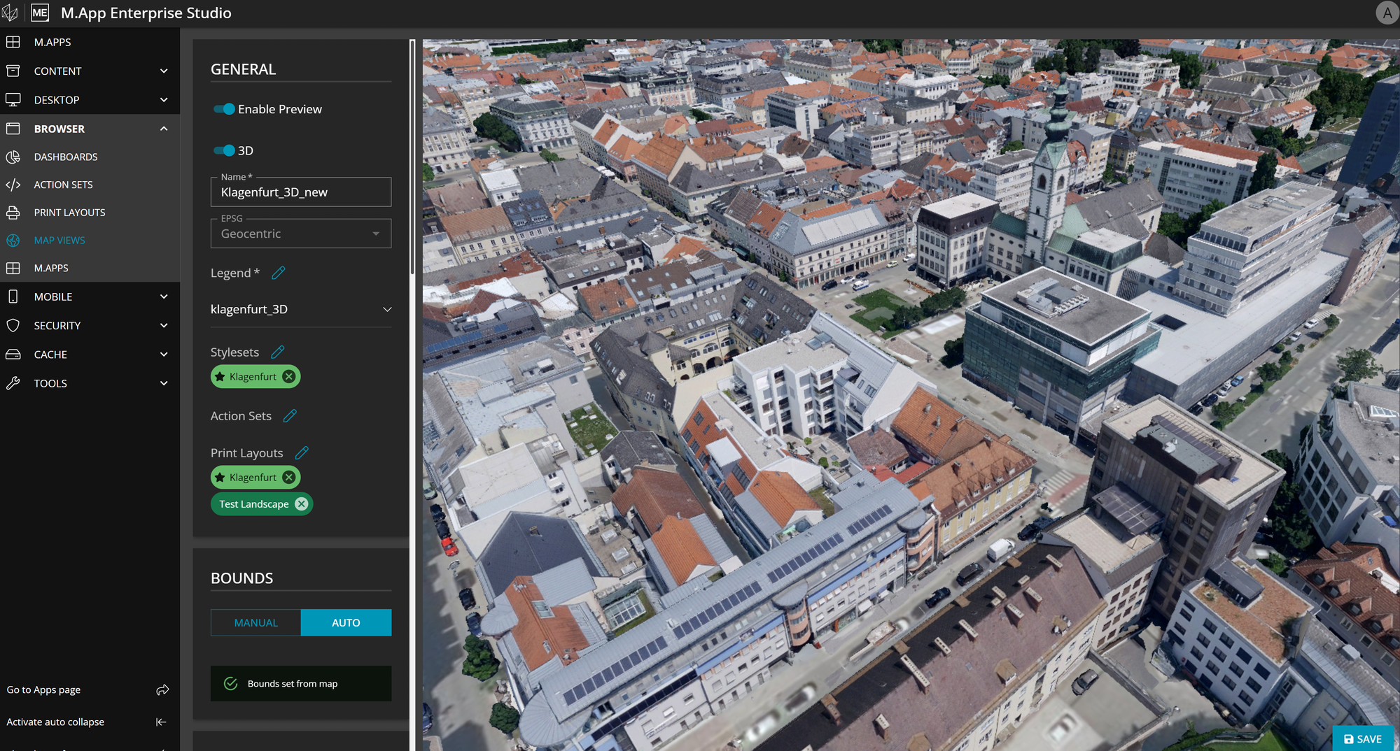Edit Print Layouts with pencil icon

pyautogui.click(x=302, y=453)
